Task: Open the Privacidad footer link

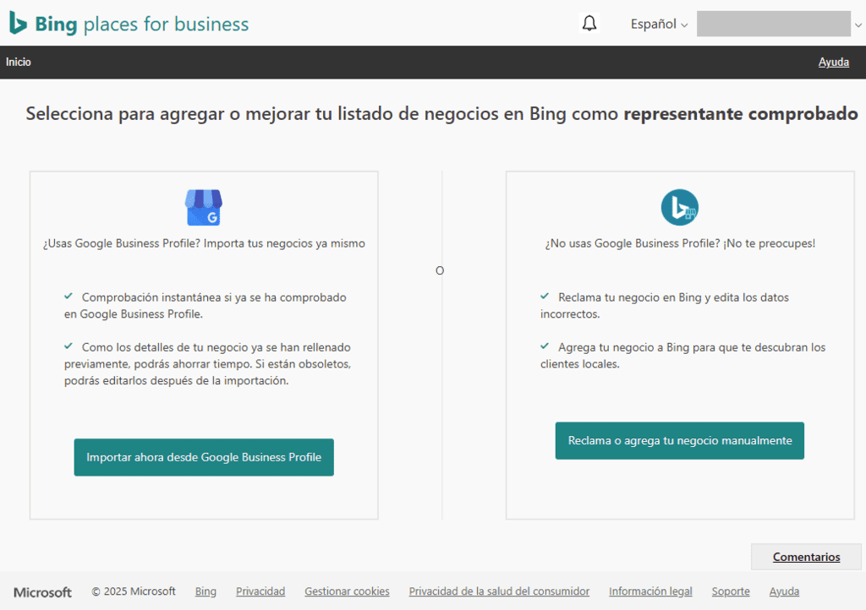Action: click(x=260, y=591)
